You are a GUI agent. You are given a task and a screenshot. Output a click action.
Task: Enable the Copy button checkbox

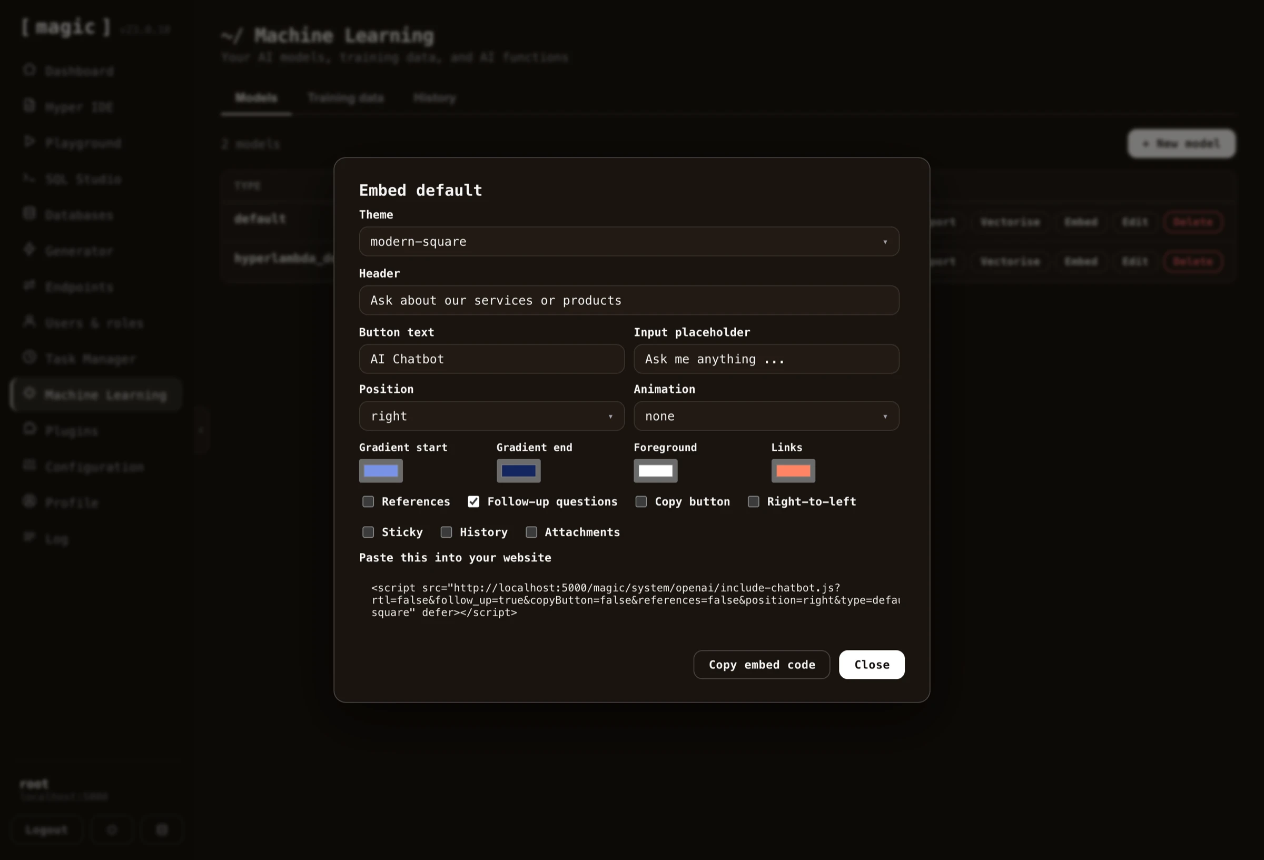tap(641, 501)
